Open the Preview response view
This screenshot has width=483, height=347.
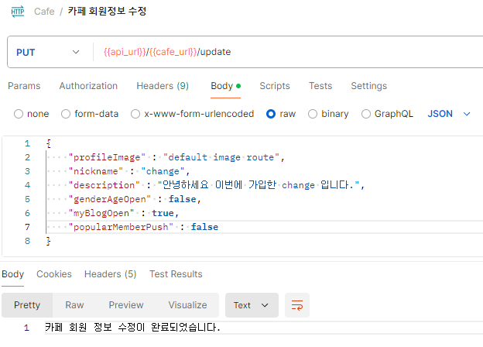coord(126,305)
